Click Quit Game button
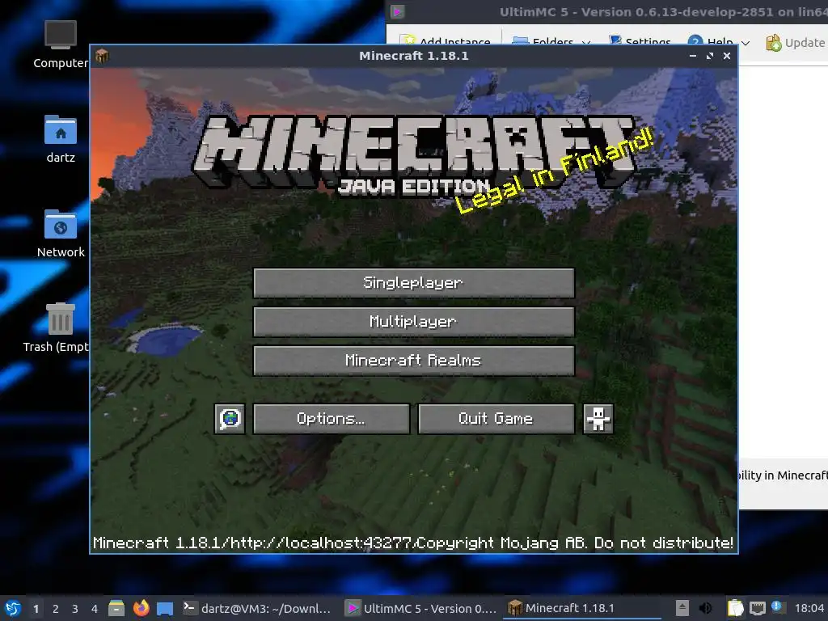Image resolution: width=828 pixels, height=621 pixels. click(496, 419)
